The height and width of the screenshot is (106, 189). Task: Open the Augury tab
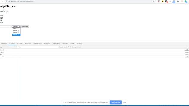pos(79,44)
